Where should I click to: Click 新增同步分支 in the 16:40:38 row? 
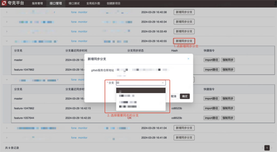click(184, 12)
